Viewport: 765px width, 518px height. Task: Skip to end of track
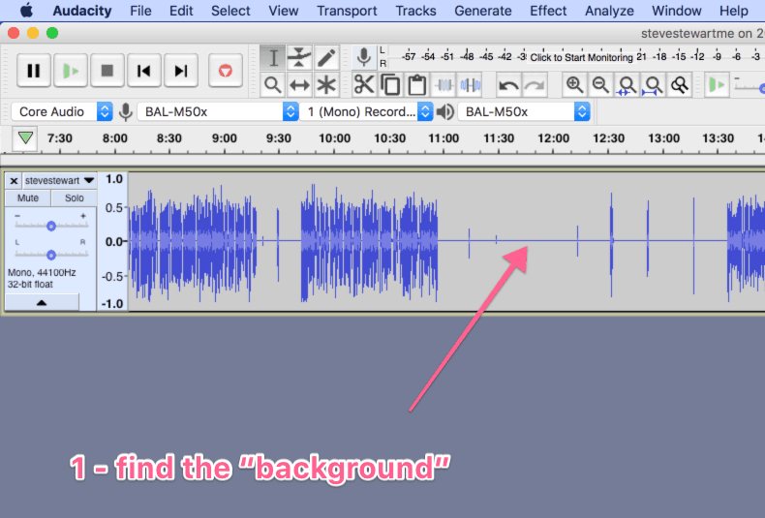tap(180, 71)
